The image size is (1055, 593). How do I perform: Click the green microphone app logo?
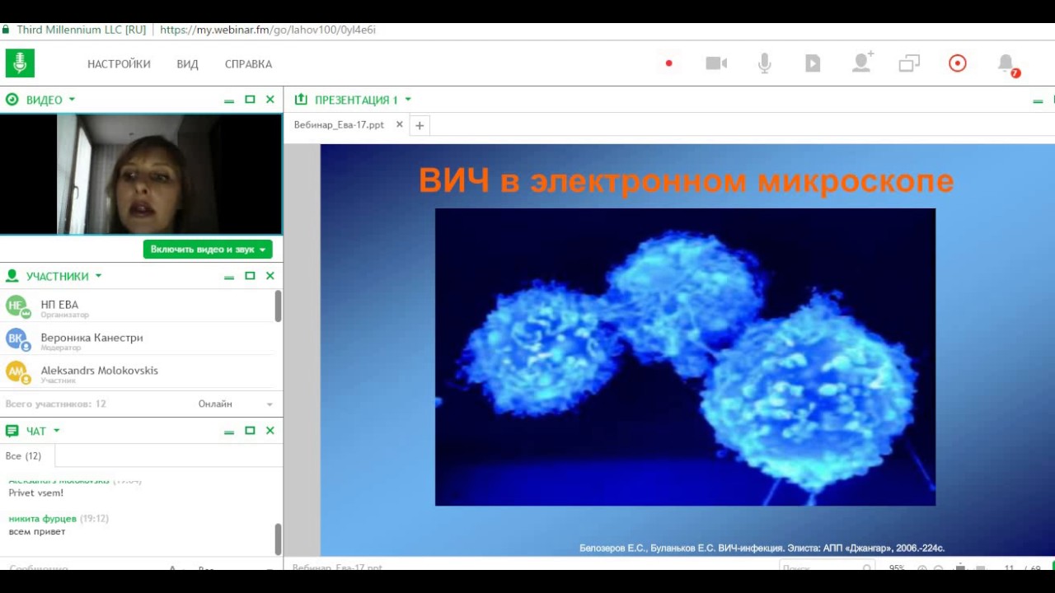coord(20,63)
